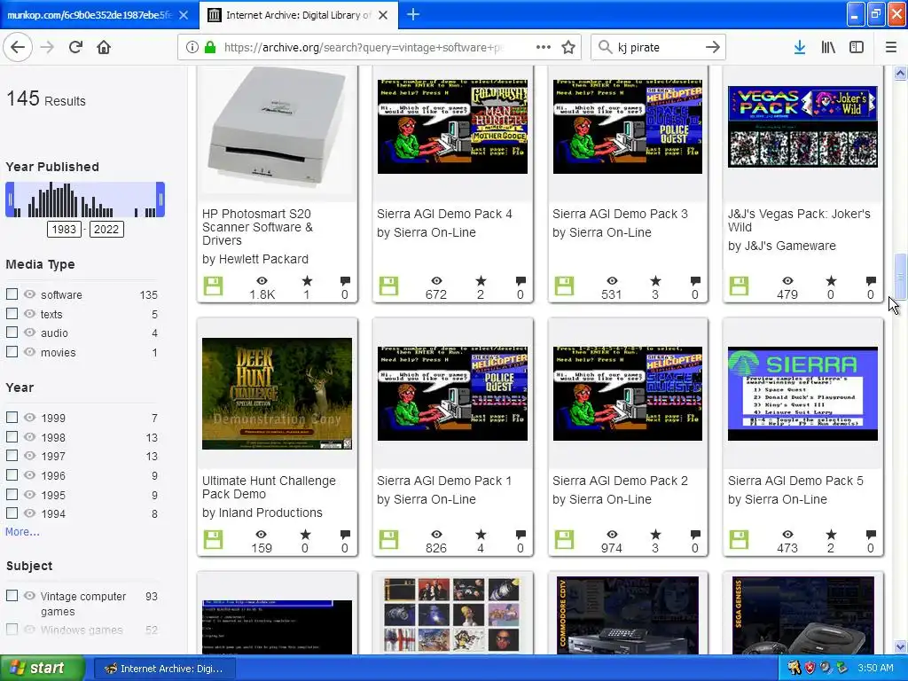Check Vintage computer games subject box

pos(12,595)
